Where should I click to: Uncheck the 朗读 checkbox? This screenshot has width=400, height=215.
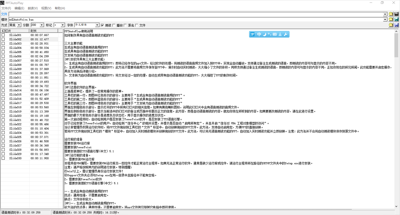[102, 25]
